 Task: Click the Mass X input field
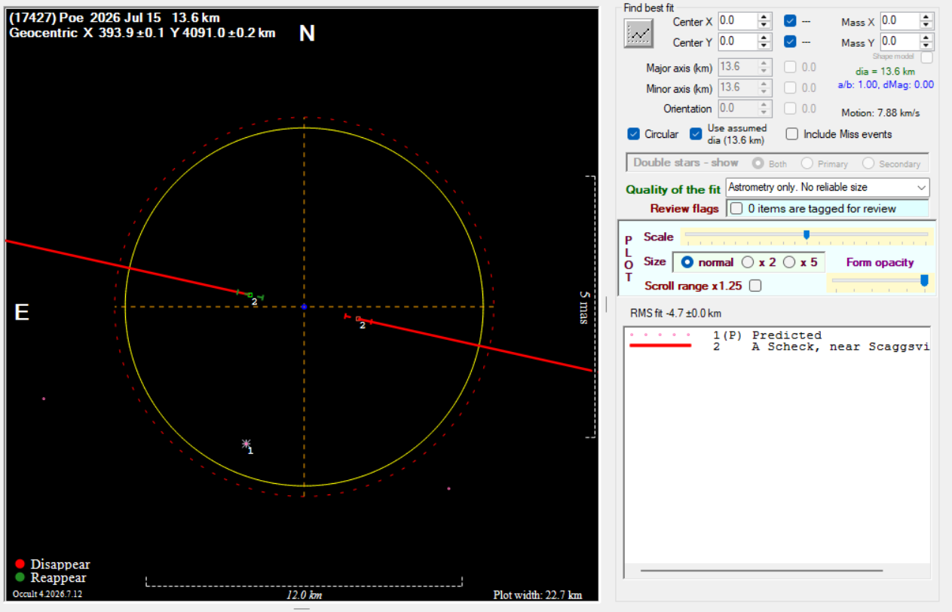[x=899, y=20]
